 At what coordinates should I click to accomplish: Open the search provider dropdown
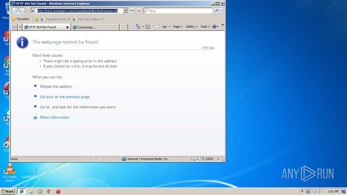click(x=221, y=11)
